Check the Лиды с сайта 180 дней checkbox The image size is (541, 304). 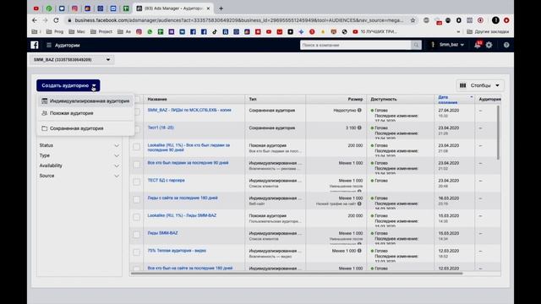click(137, 199)
